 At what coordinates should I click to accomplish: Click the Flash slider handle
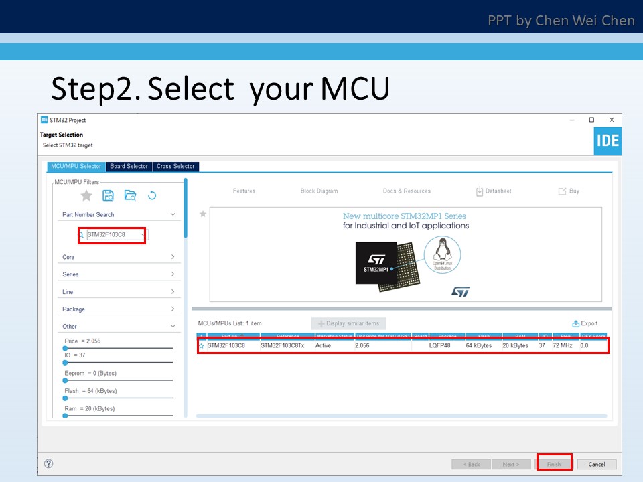tap(65, 398)
